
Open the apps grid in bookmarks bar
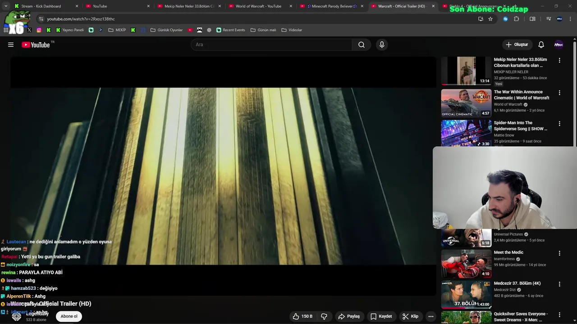(6, 30)
